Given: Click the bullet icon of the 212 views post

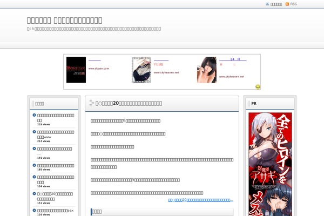Looking at the screenshot, I should [35, 132].
